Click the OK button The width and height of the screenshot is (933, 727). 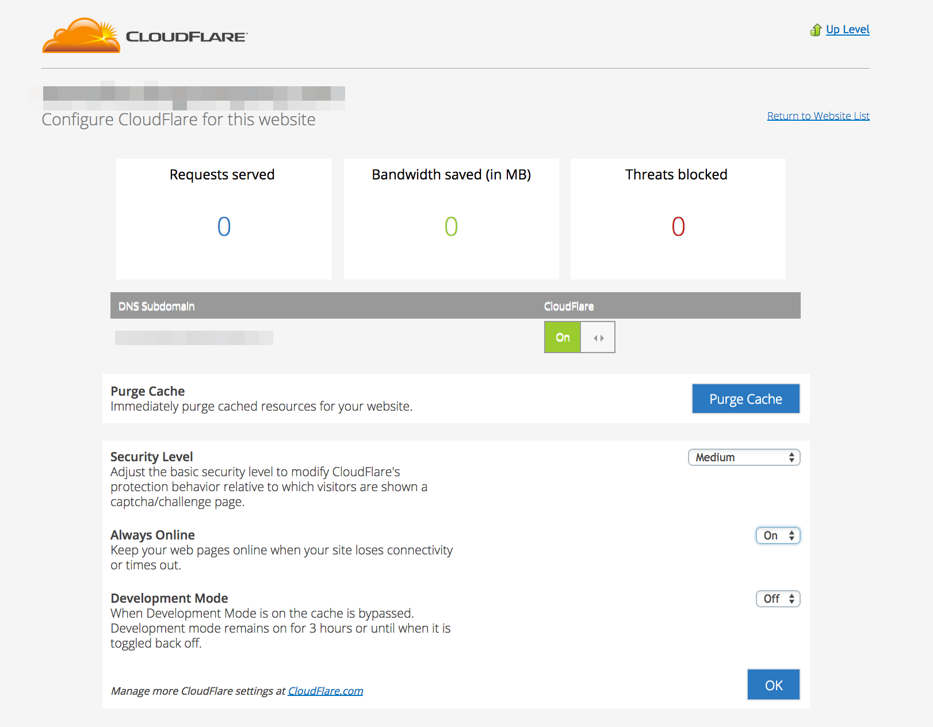(x=774, y=684)
